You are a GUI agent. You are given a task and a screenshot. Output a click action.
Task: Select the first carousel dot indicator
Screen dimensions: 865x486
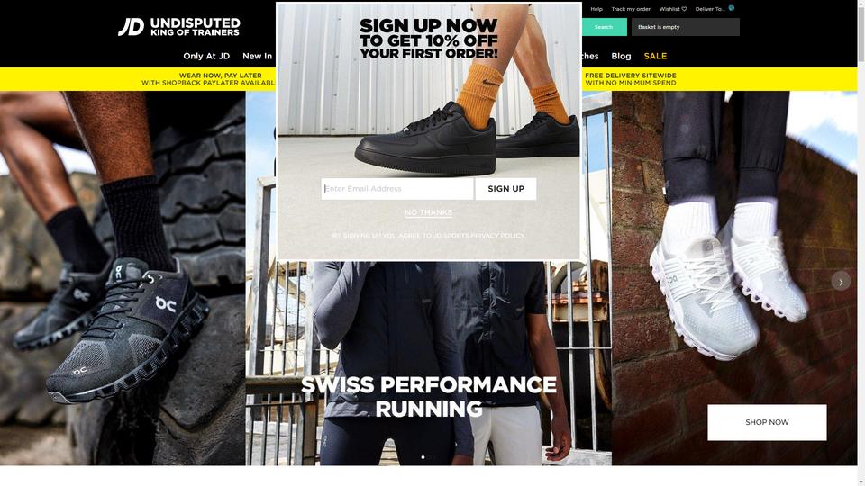click(423, 457)
